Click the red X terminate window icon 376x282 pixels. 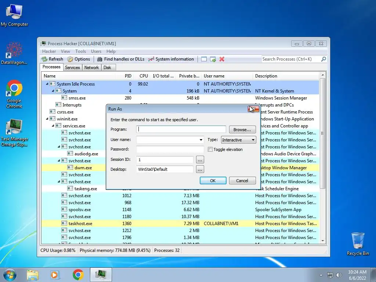pos(222,59)
